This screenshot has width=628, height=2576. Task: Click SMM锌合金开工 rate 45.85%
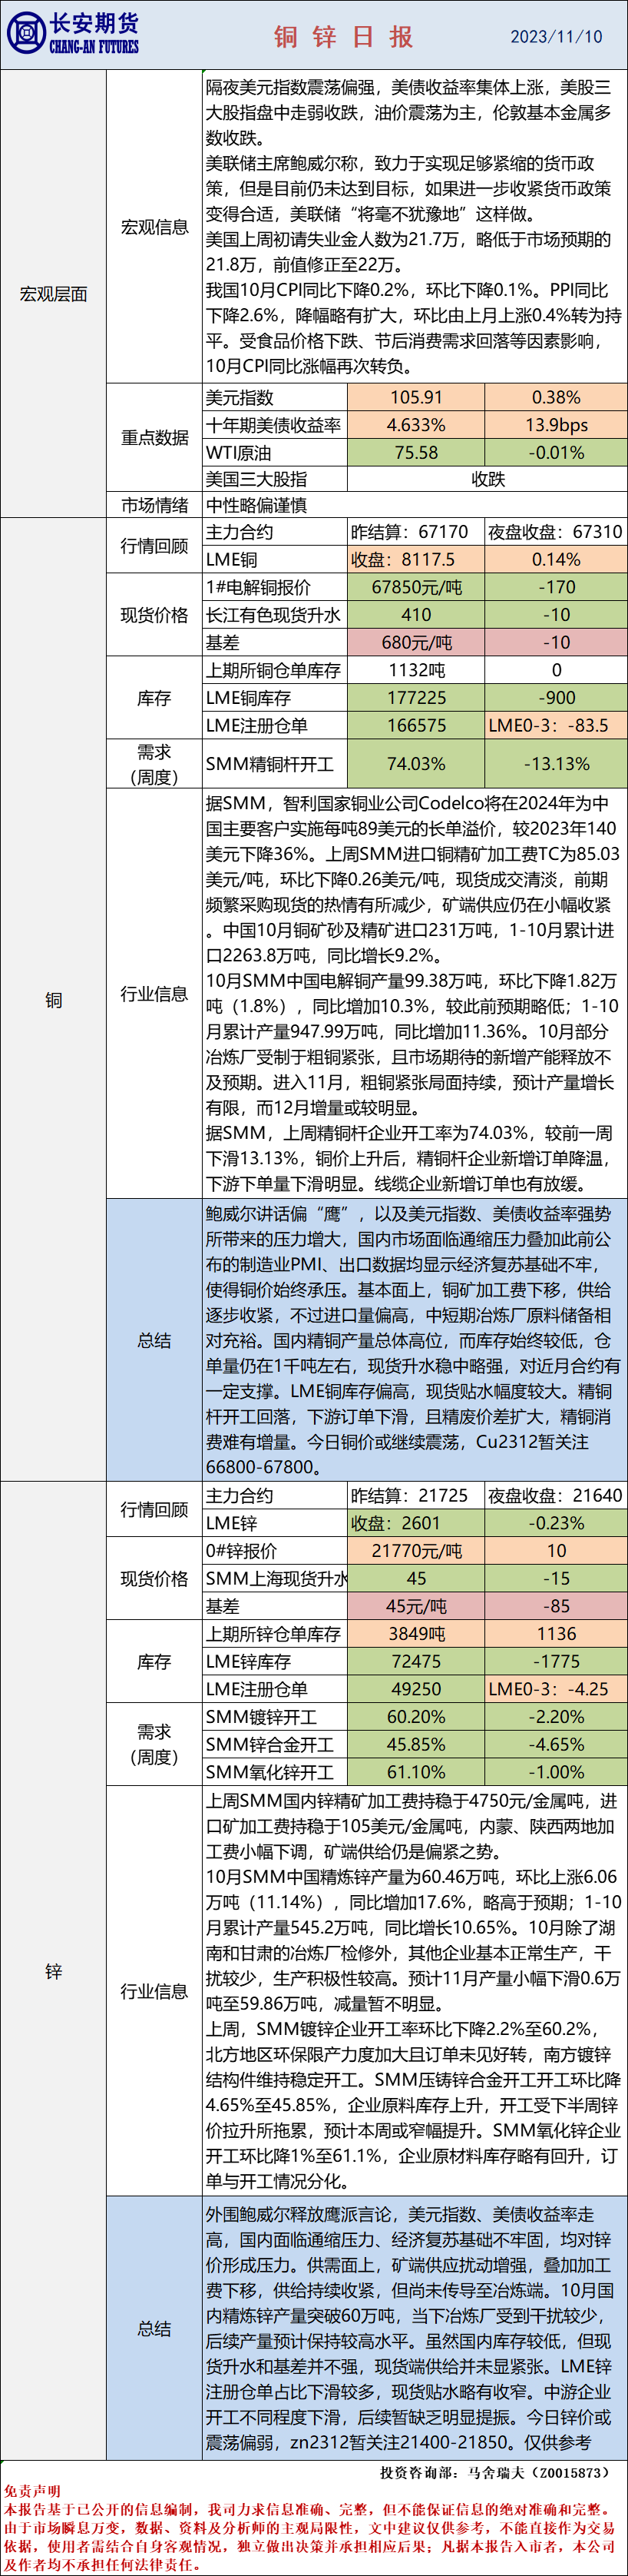(x=416, y=1744)
